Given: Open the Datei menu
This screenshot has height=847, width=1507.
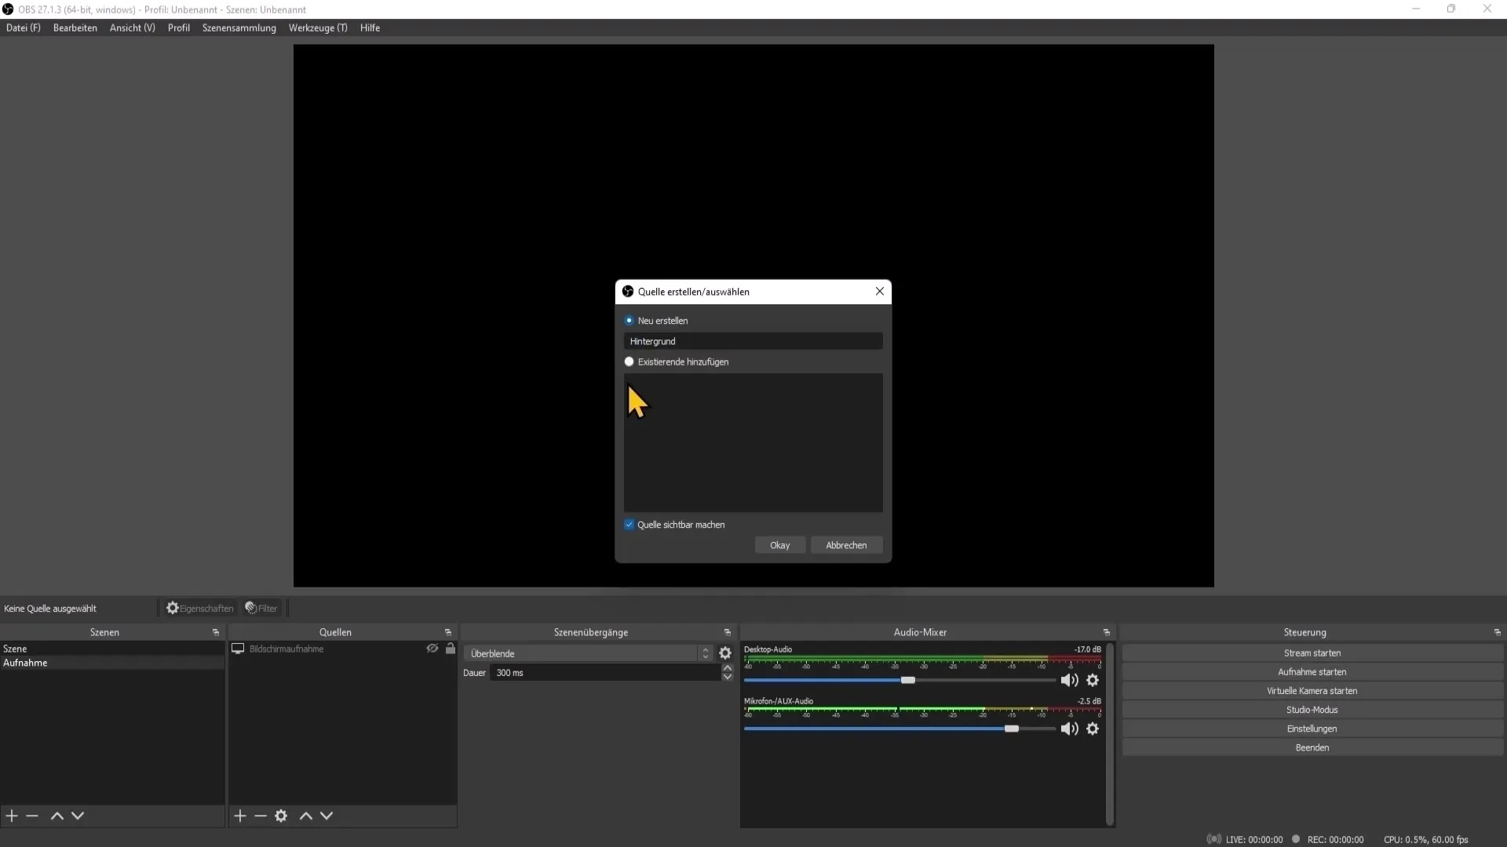Looking at the screenshot, I should [x=24, y=27].
